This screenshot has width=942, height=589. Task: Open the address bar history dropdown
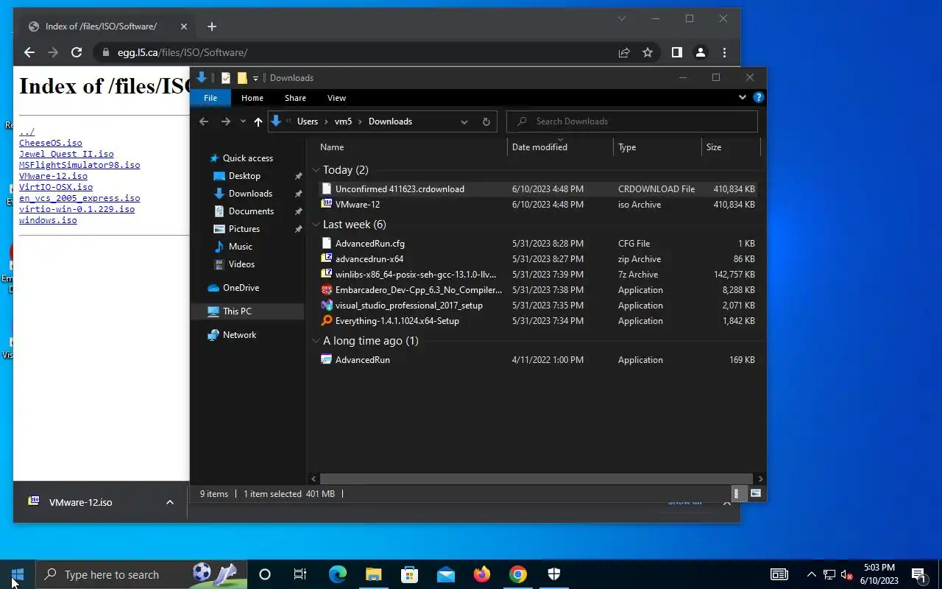coord(464,121)
